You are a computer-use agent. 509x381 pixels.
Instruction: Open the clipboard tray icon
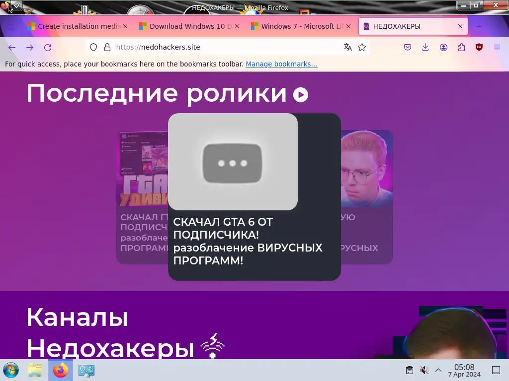[410, 370]
